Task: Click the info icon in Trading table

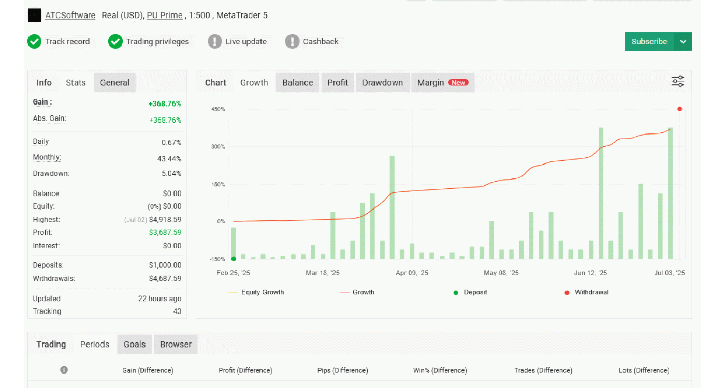Action: click(64, 370)
